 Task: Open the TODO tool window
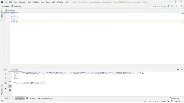coord(9,98)
